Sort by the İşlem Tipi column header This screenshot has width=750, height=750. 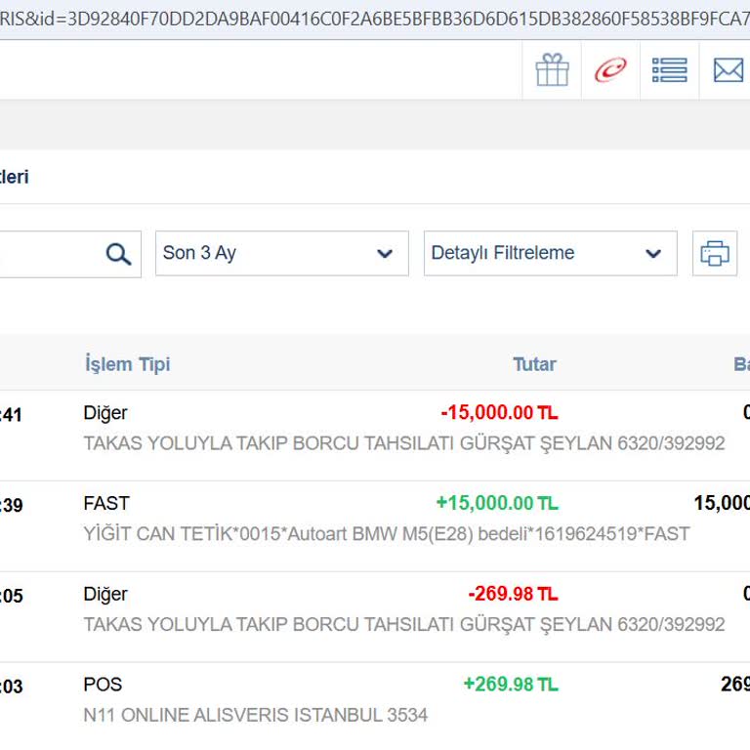[x=127, y=364]
